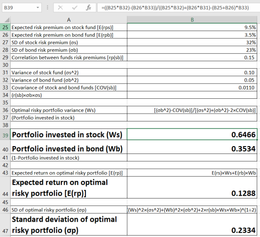Image resolution: width=260 pixels, height=237 pixels.
Task: Click the Enter checkmark formula button
Action: point(75,7)
